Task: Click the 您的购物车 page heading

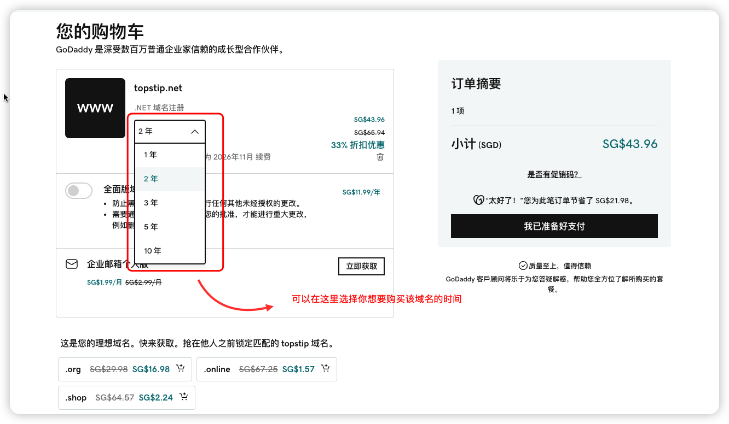Action: tap(100, 31)
